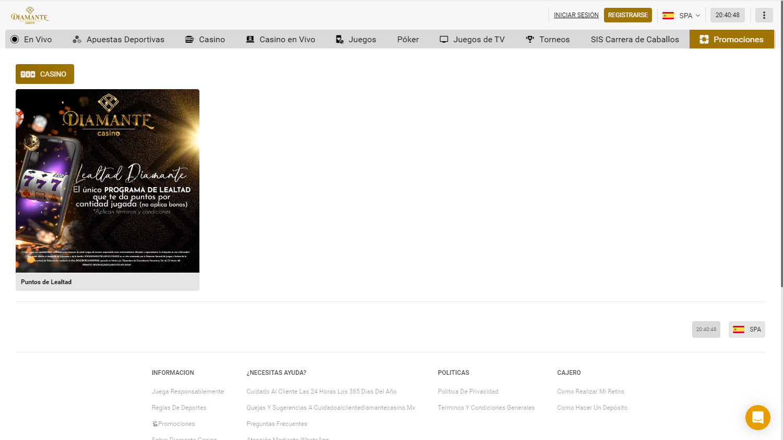Image resolution: width=783 pixels, height=440 pixels.
Task: Open the Apuestas Deportivas menu item
Action: (118, 39)
